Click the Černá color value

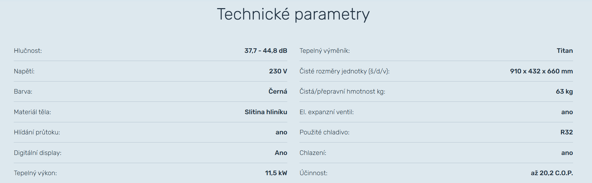pyautogui.click(x=278, y=92)
